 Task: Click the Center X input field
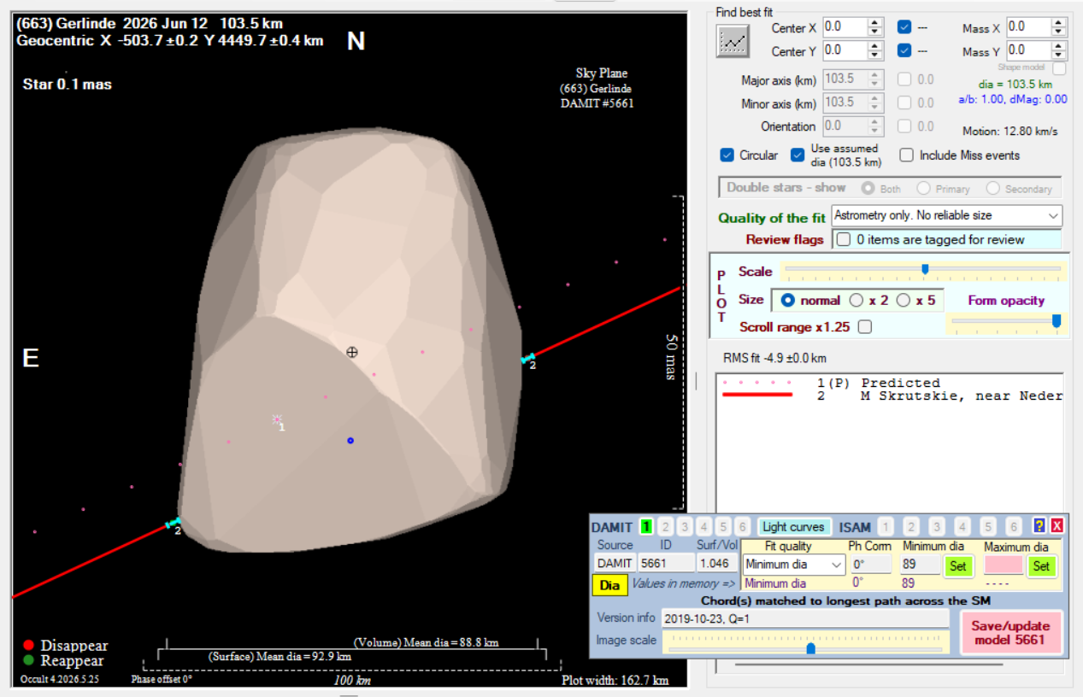[x=845, y=27]
